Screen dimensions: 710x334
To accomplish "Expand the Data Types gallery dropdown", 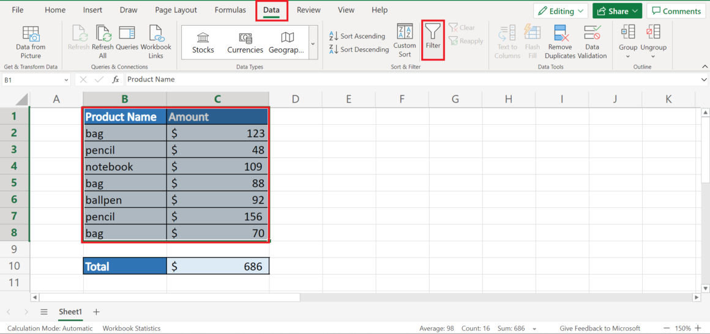I will (x=313, y=43).
